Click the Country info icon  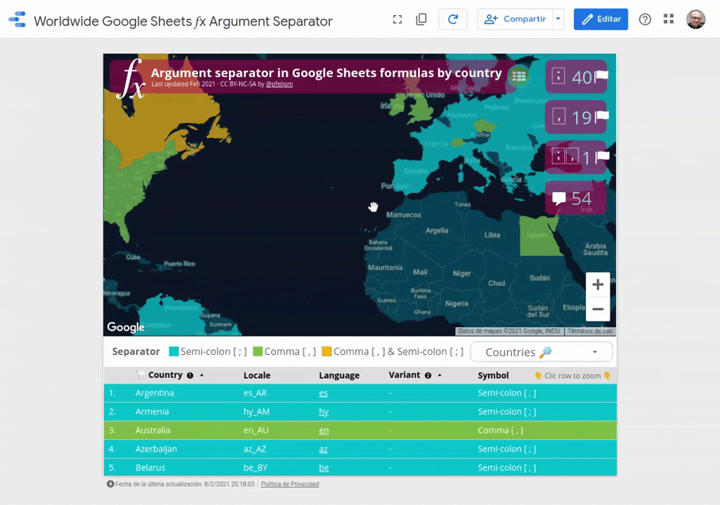[190, 376]
